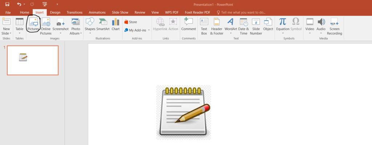Insert a Text Box
The image size is (372, 145).
pyautogui.click(x=204, y=26)
